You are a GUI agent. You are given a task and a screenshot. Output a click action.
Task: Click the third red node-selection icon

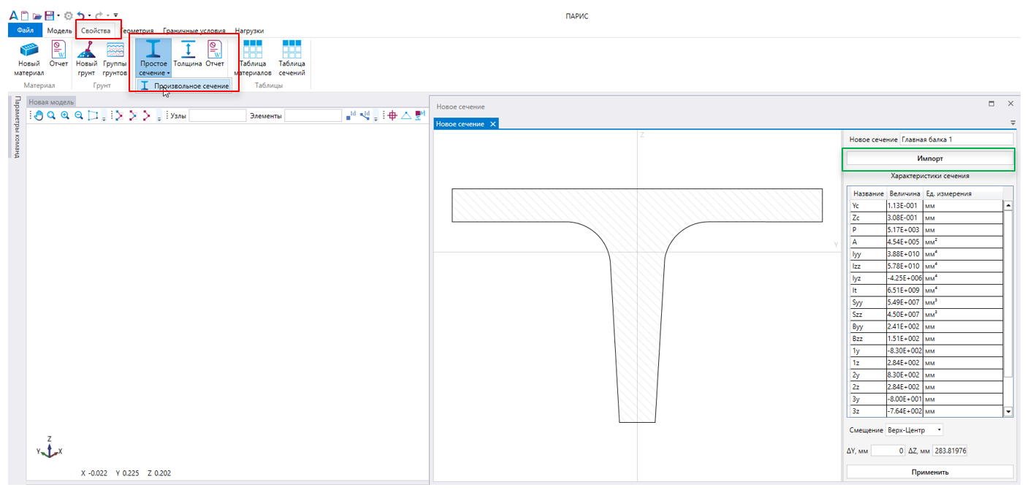(x=146, y=115)
